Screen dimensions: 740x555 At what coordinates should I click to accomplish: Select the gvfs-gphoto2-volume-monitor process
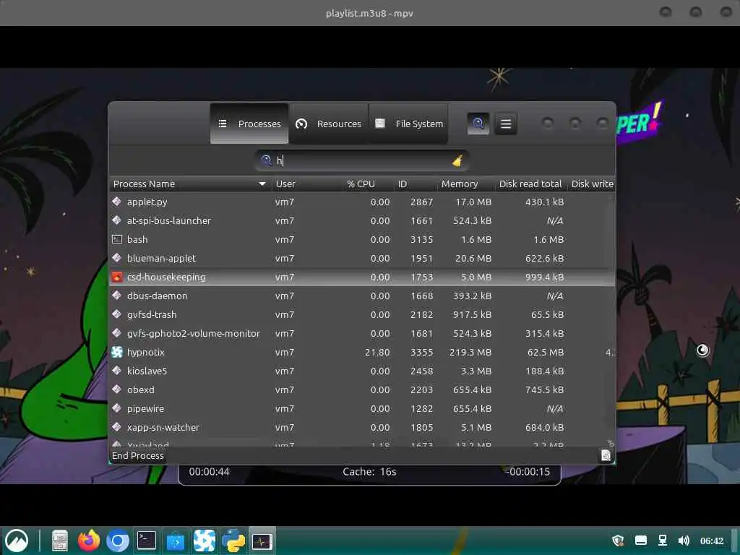pyautogui.click(x=362, y=334)
